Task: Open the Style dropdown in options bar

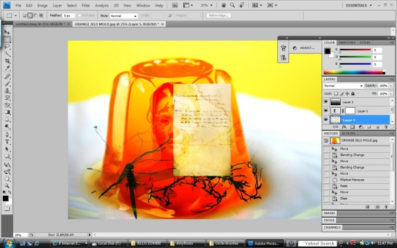Action: pyautogui.click(x=124, y=16)
